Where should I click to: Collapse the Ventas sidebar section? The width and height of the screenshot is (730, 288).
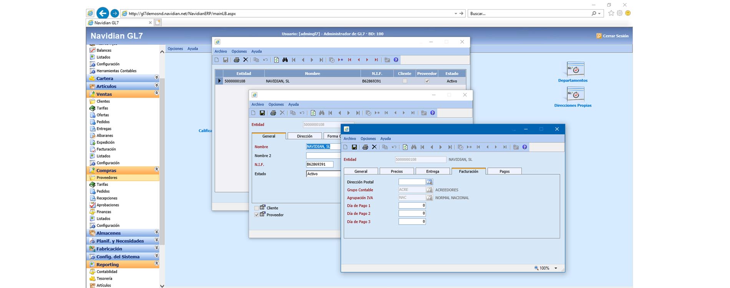pos(156,93)
